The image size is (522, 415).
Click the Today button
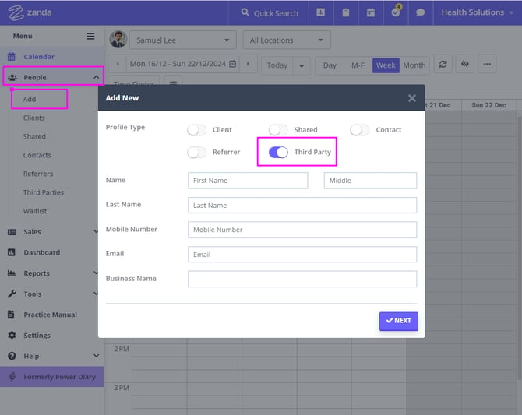point(277,65)
